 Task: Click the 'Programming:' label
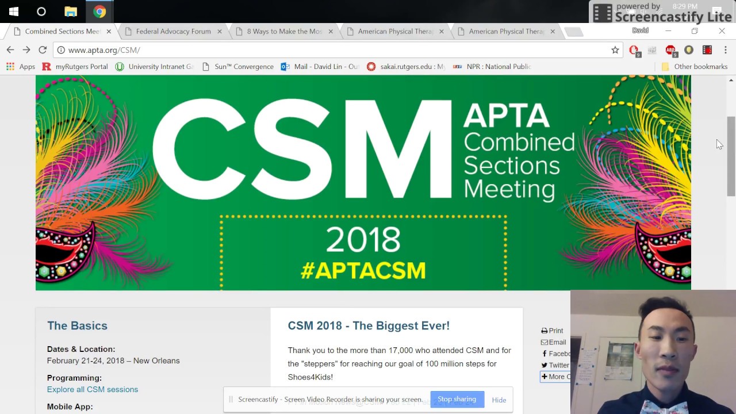pos(74,378)
